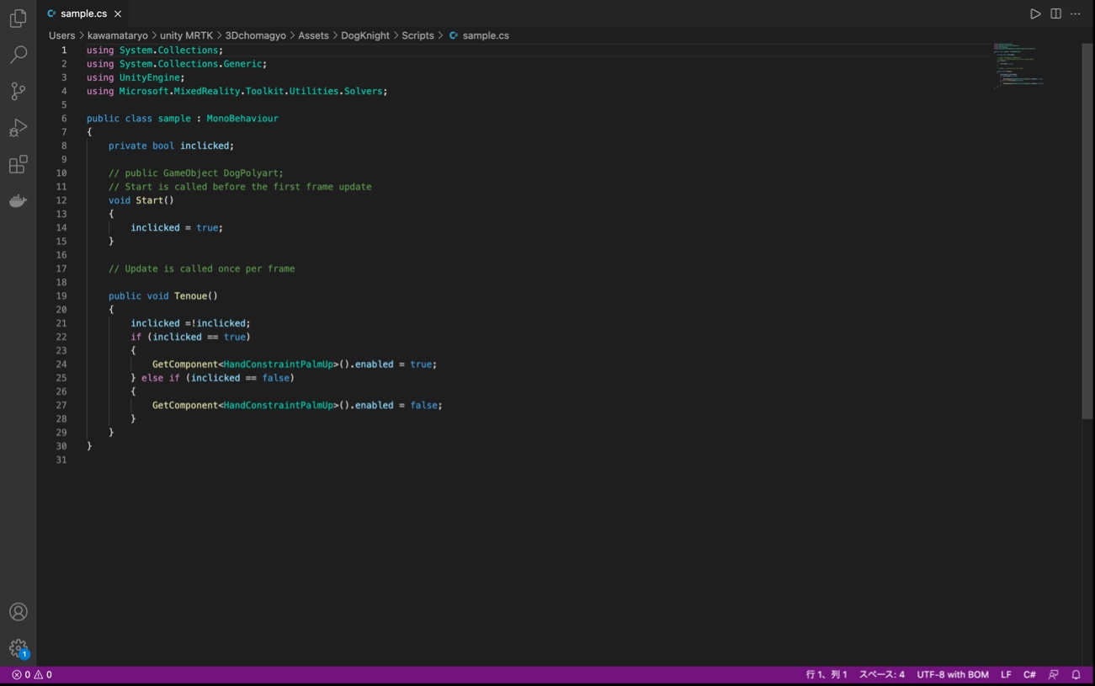Open the errors and warnings problems indicator
Viewport: 1095px width, 686px height.
point(32,674)
